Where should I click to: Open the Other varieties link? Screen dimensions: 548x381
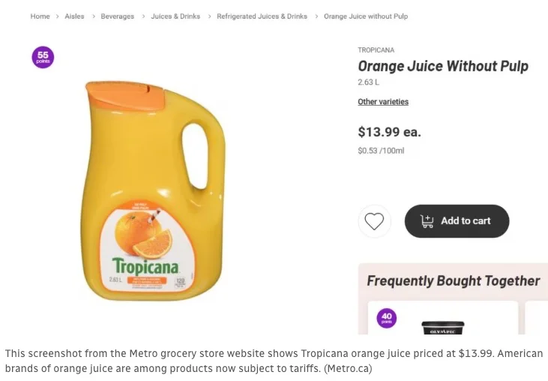point(383,102)
